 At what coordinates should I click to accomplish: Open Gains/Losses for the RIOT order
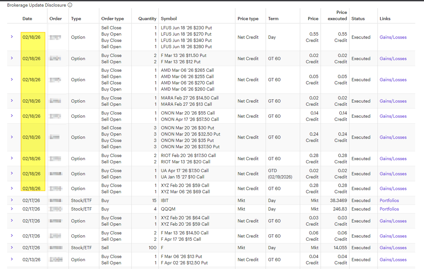pyautogui.click(x=393, y=159)
